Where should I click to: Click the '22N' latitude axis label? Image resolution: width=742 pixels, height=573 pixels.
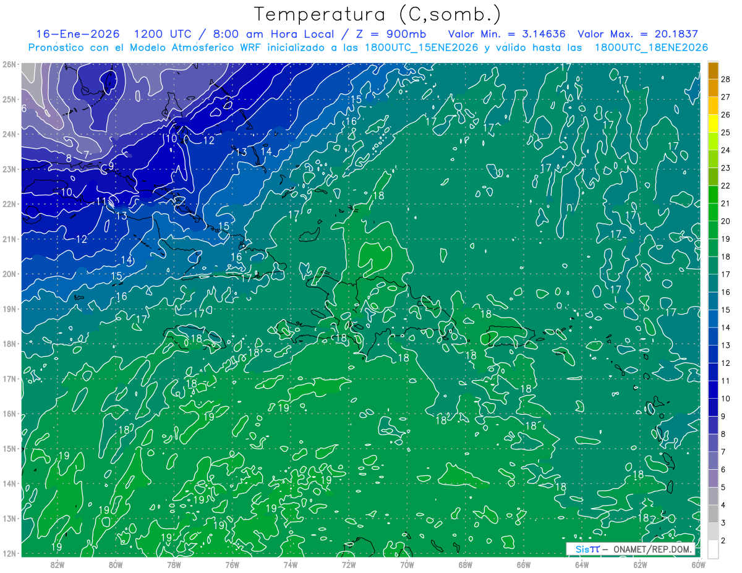pyautogui.click(x=9, y=204)
